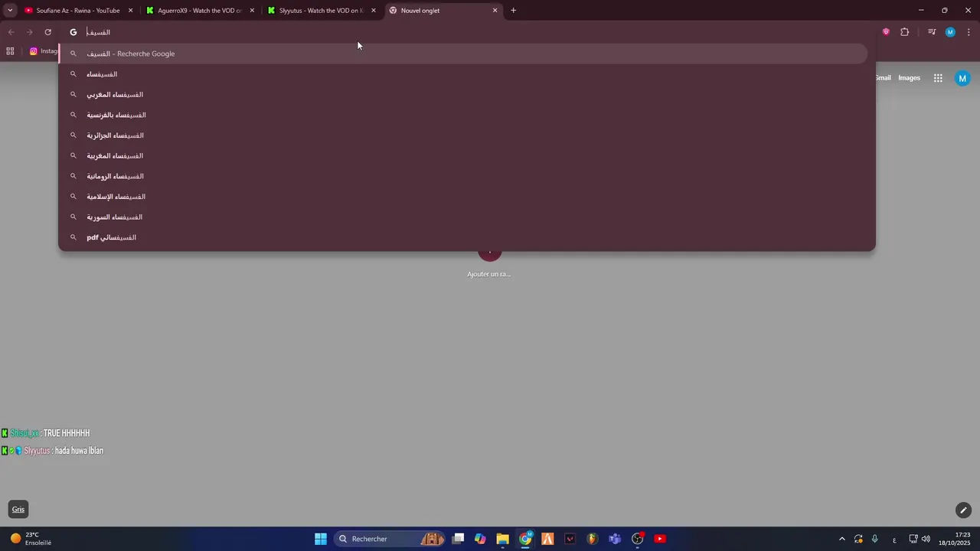Screen dimensions: 980x551
Task: Open the Valorant icon in taskbar
Action: (x=570, y=539)
